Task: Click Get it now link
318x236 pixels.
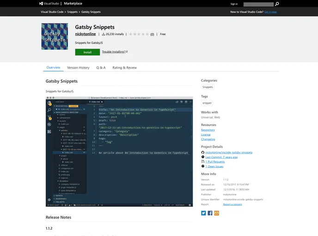Action: pos(270,12)
